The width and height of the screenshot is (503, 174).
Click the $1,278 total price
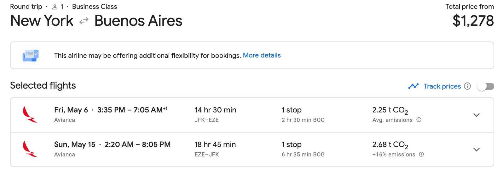click(x=473, y=21)
